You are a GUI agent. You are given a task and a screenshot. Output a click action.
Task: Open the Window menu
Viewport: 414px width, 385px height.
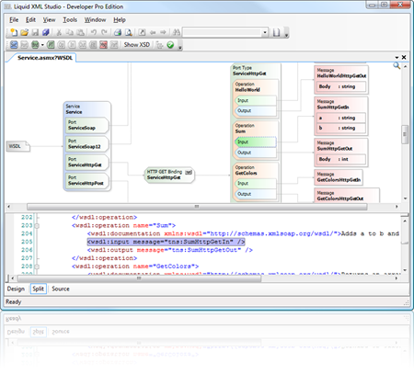click(95, 20)
